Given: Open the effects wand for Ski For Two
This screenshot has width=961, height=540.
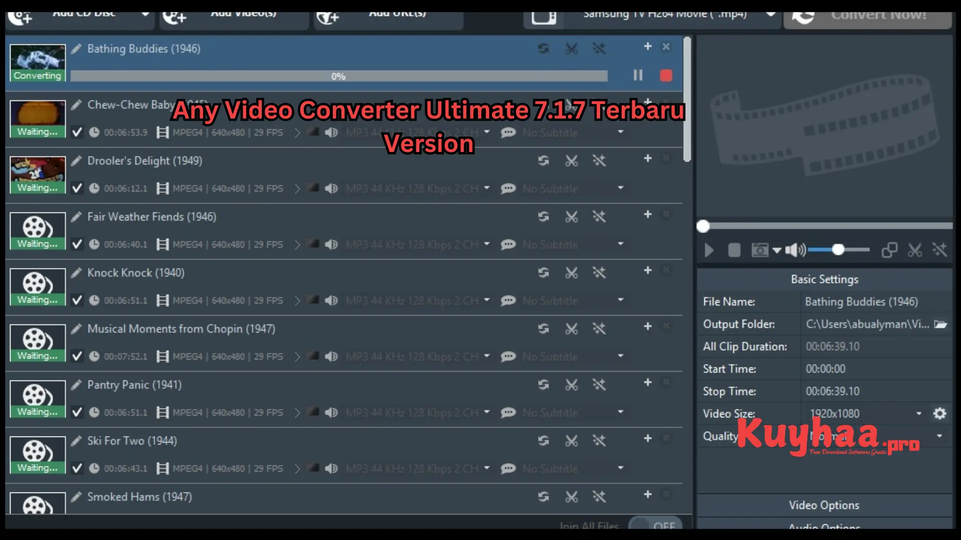Looking at the screenshot, I should [x=599, y=440].
